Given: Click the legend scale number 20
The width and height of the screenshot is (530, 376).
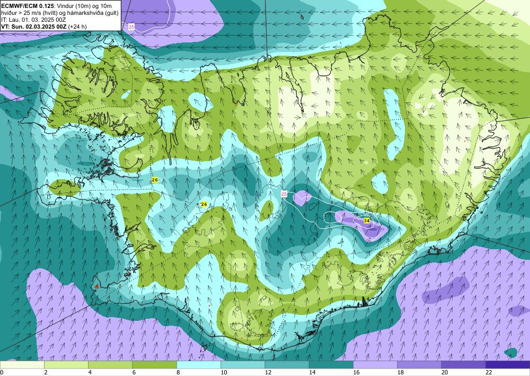Looking at the screenshot, I should (445, 372).
